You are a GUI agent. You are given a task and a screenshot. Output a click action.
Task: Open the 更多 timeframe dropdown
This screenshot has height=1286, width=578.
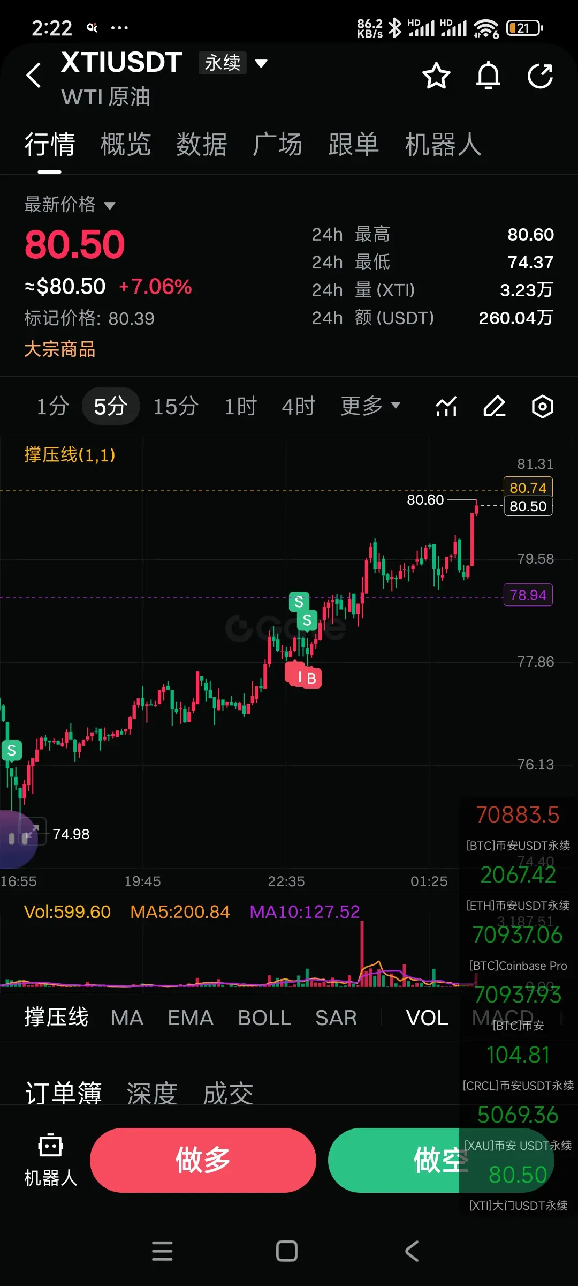tap(370, 406)
